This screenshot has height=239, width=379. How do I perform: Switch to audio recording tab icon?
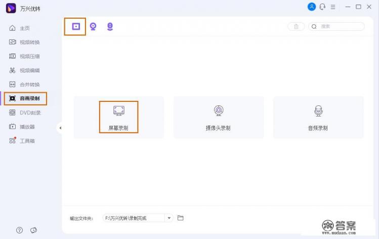tap(110, 26)
